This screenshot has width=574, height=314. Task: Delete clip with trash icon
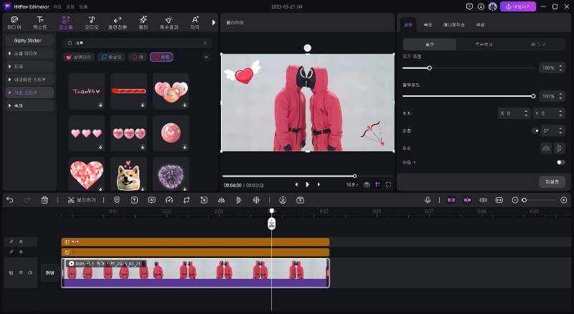point(44,200)
